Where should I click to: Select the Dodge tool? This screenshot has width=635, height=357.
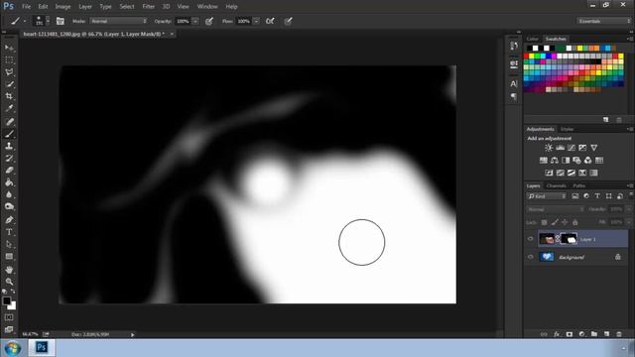click(x=9, y=207)
